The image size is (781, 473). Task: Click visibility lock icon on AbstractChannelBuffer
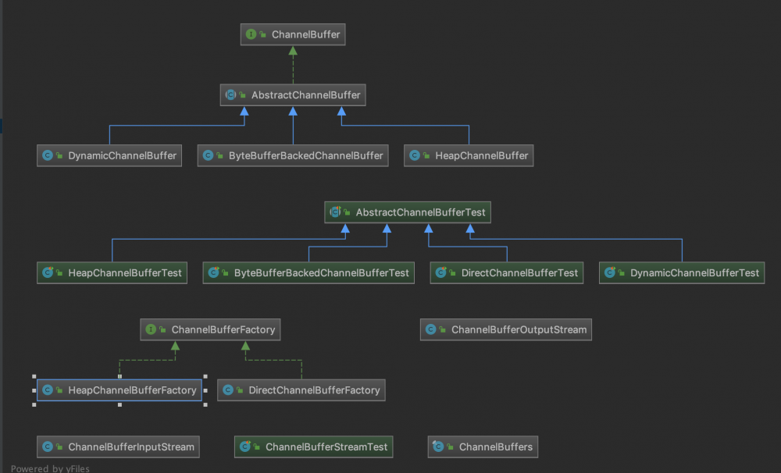(x=243, y=94)
